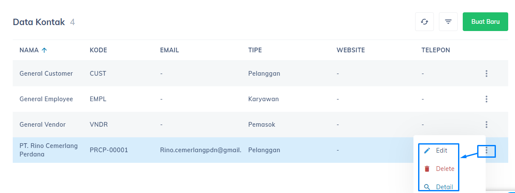This screenshot has height=193, width=515.
Task: Click the magnifier Detail icon
Action: pyautogui.click(x=427, y=187)
